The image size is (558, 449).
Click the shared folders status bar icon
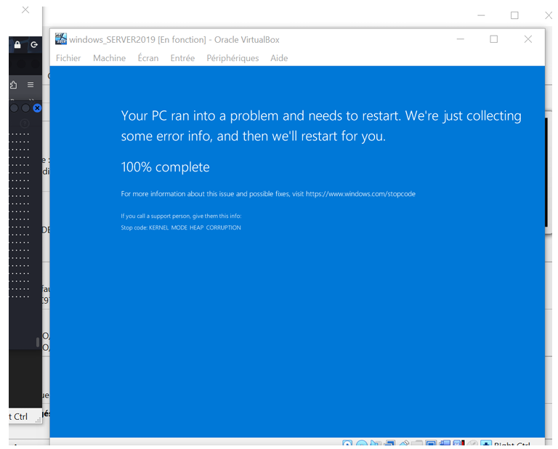(417, 443)
